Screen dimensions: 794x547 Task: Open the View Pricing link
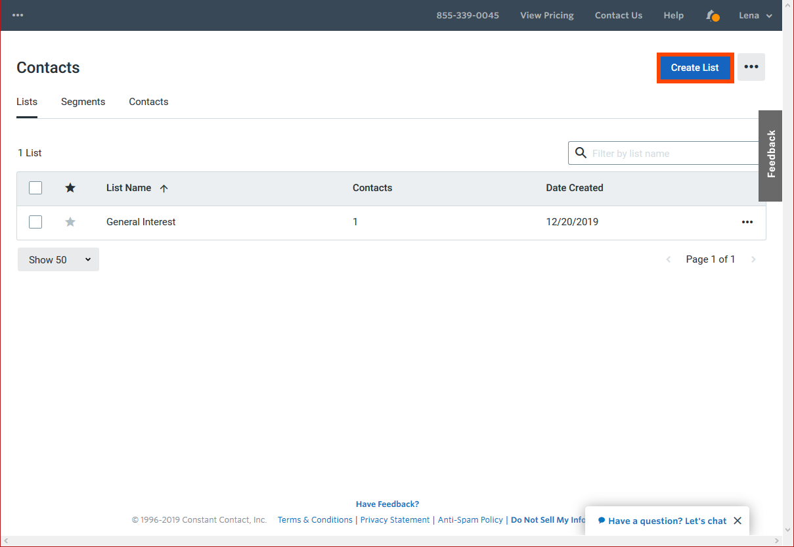546,15
